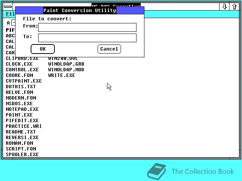
Task: Select SCRIPT.FON in the file list
Action: click(21, 149)
